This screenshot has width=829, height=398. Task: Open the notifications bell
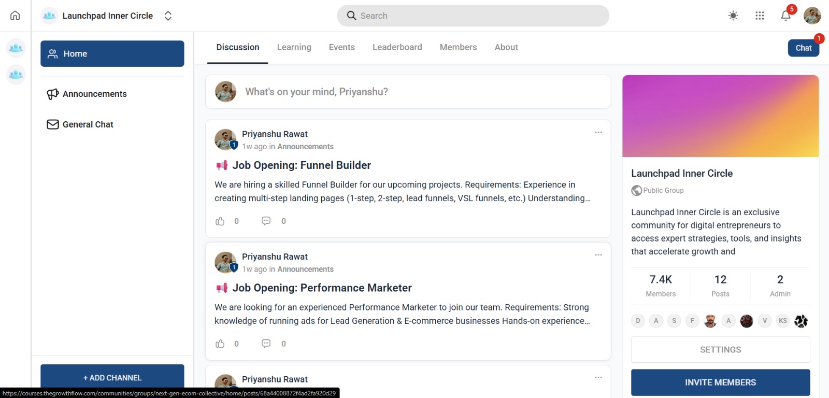tap(785, 16)
